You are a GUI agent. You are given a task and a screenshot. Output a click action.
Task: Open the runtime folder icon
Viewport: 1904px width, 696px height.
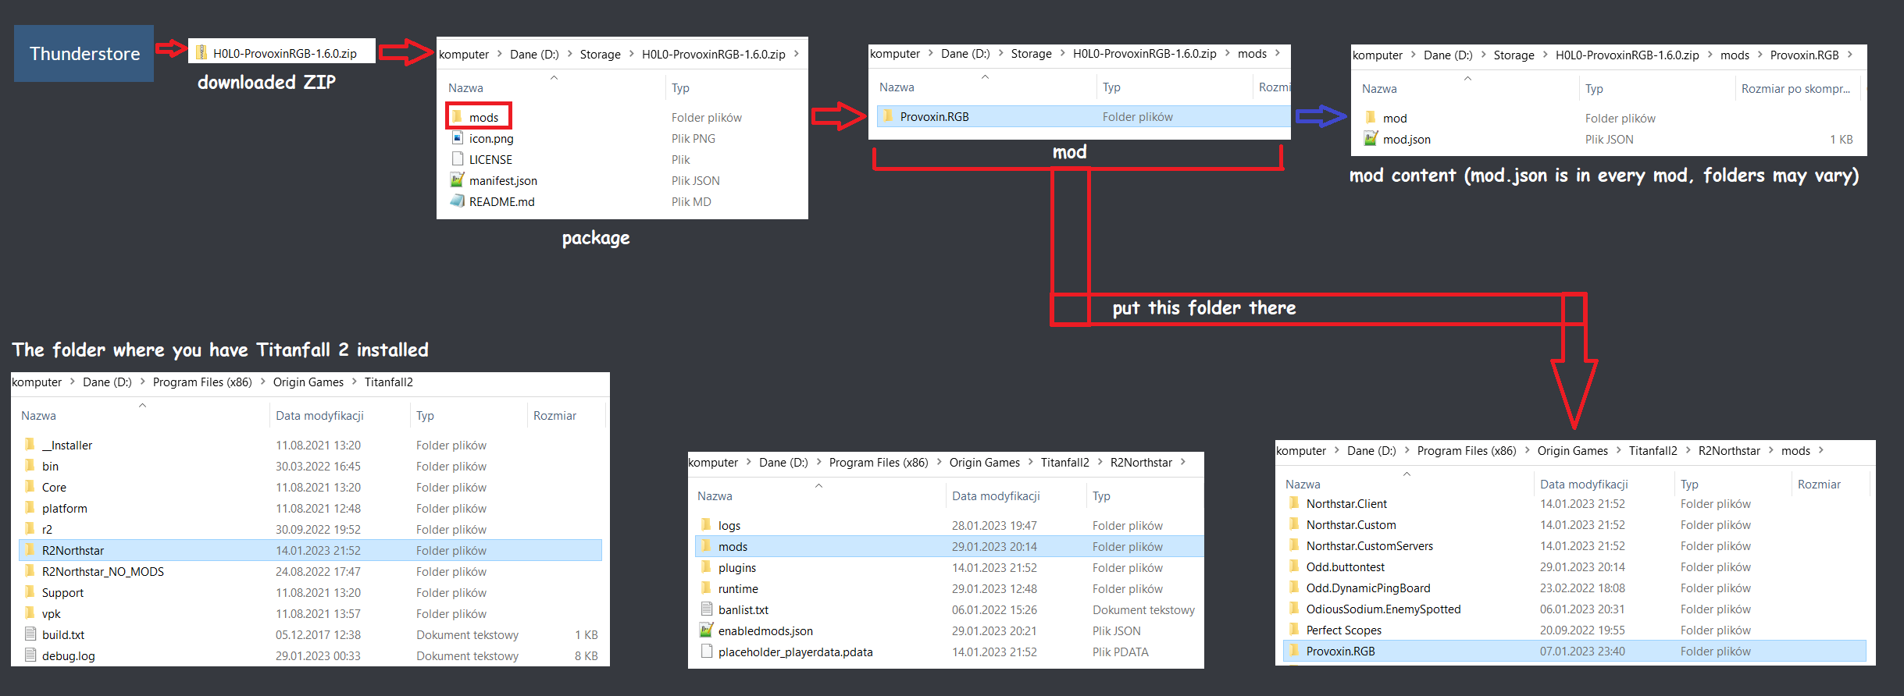coord(706,588)
